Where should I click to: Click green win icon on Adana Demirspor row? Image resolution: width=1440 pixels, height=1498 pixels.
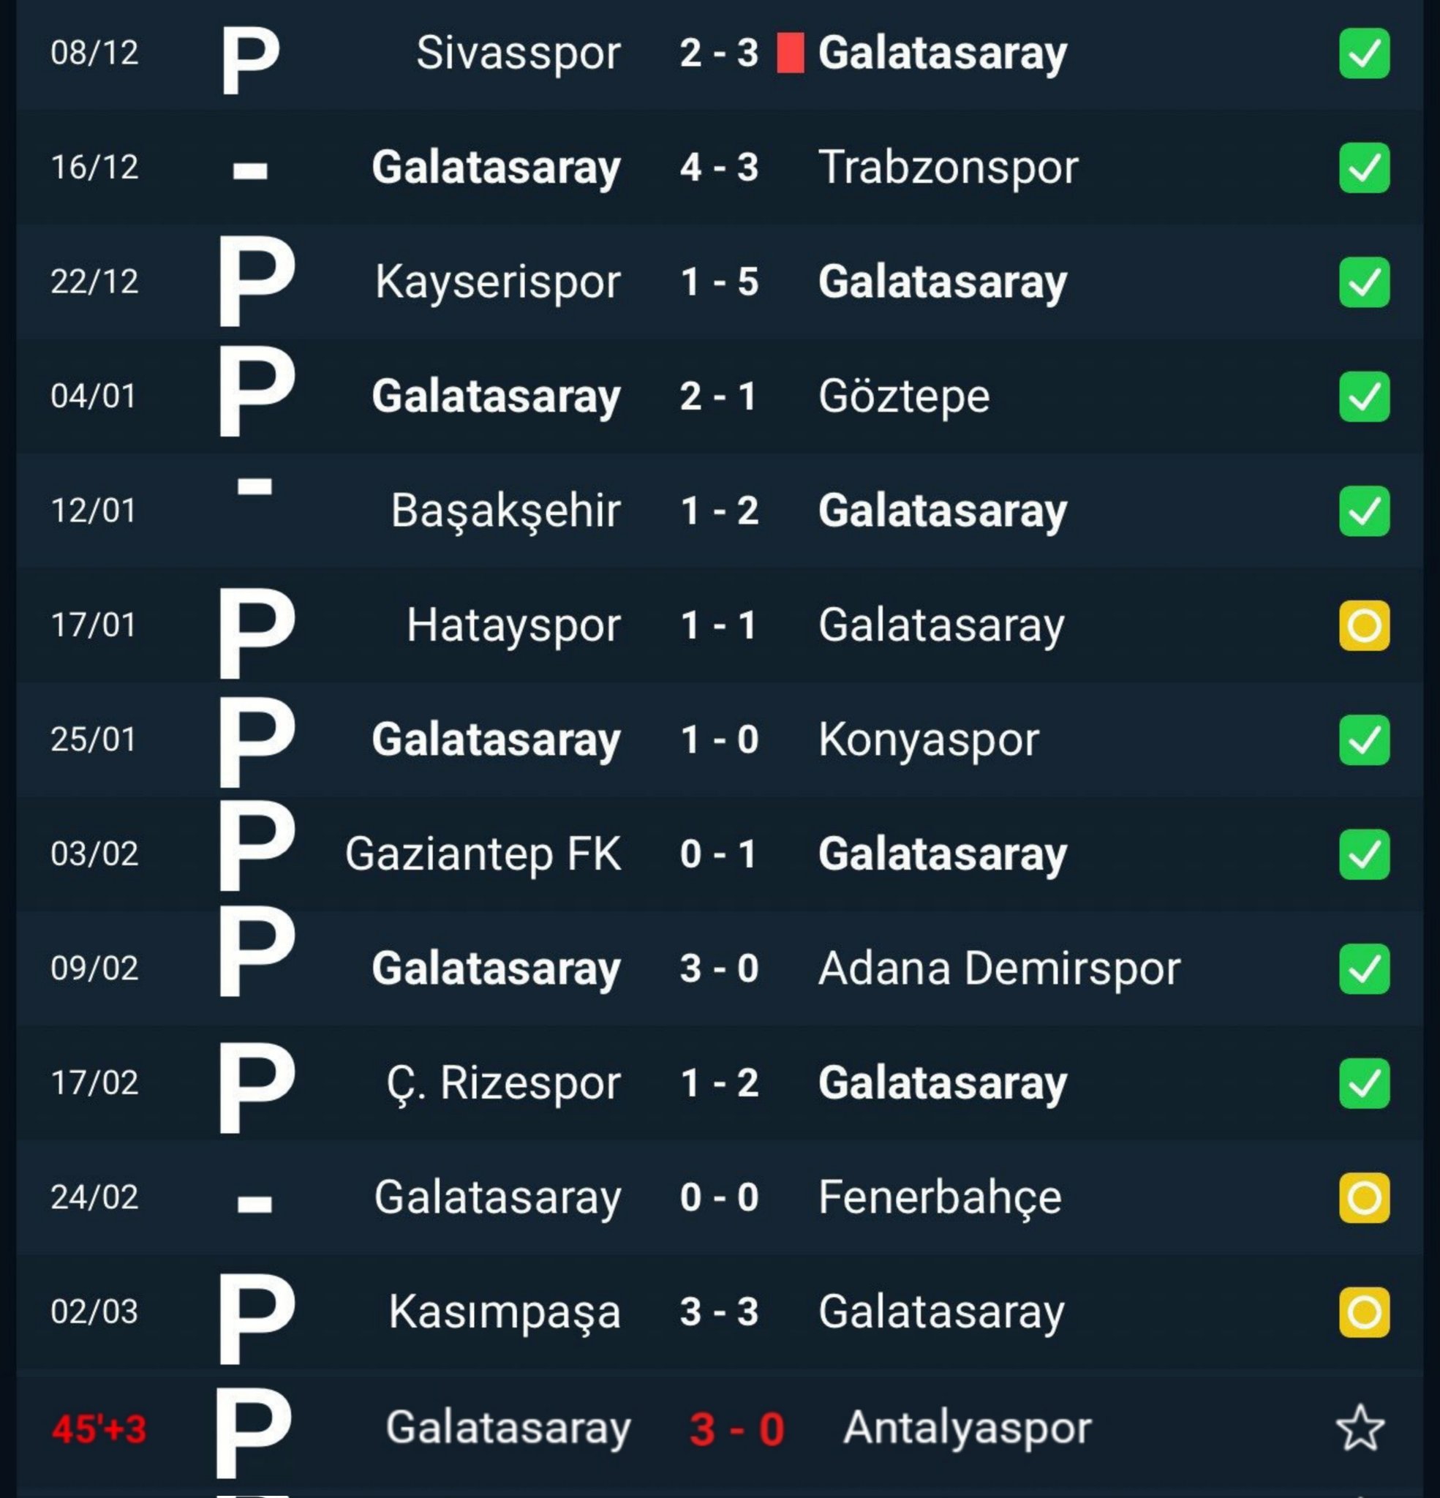tap(1363, 968)
